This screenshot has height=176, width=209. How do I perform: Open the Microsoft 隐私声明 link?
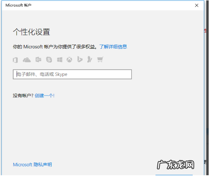pos(33,165)
